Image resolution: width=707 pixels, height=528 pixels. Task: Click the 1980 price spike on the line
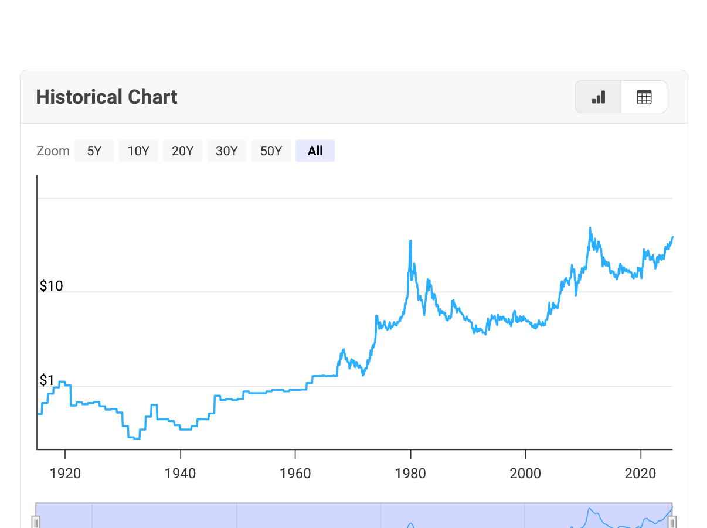(410, 241)
